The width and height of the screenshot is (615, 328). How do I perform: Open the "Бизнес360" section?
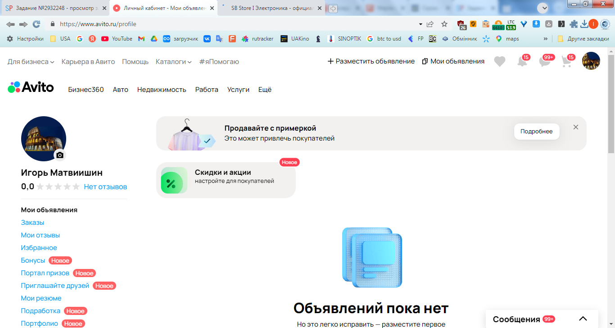86,90
